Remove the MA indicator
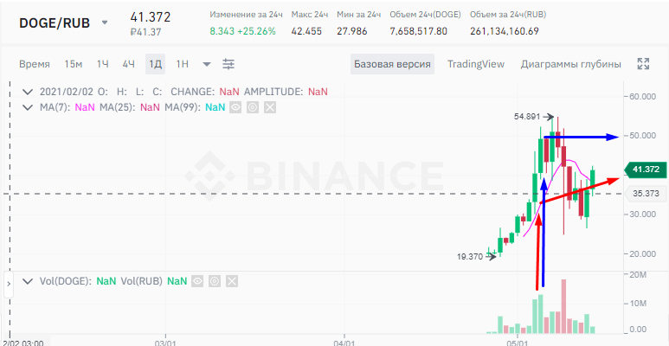This screenshot has height=346, width=669. pyautogui.click(x=270, y=107)
